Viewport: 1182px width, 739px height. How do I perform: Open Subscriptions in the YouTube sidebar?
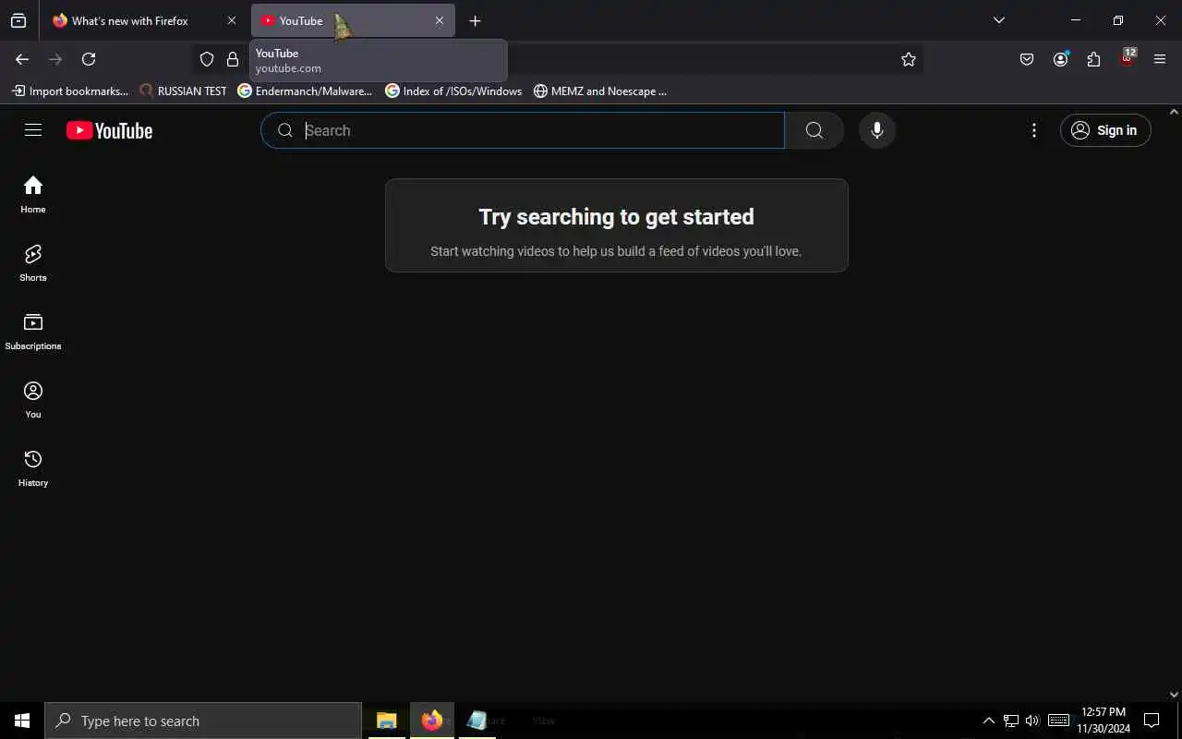(x=33, y=332)
